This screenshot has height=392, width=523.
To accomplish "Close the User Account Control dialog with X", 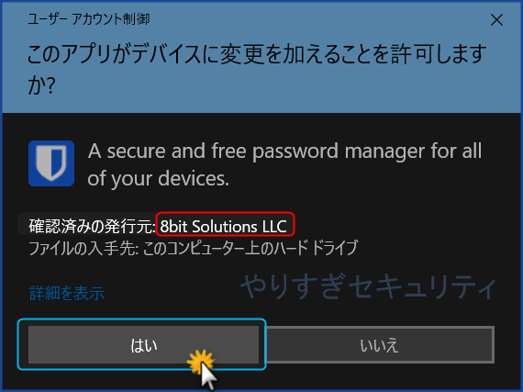I will click(x=496, y=20).
